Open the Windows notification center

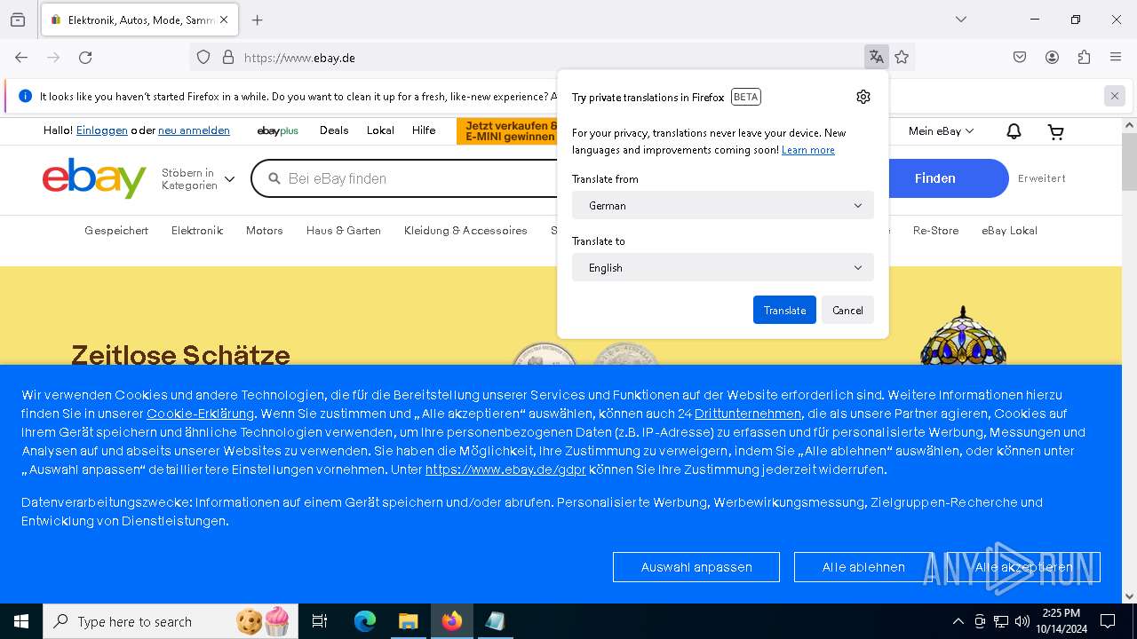point(1108,621)
